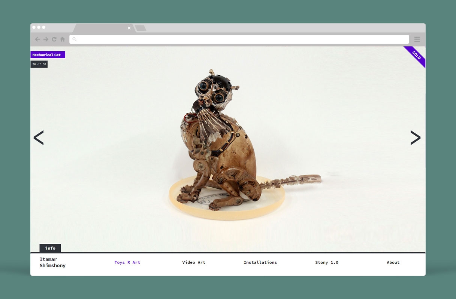Click the browser back arrow
Image resolution: width=456 pixels, height=299 pixels.
(37, 39)
